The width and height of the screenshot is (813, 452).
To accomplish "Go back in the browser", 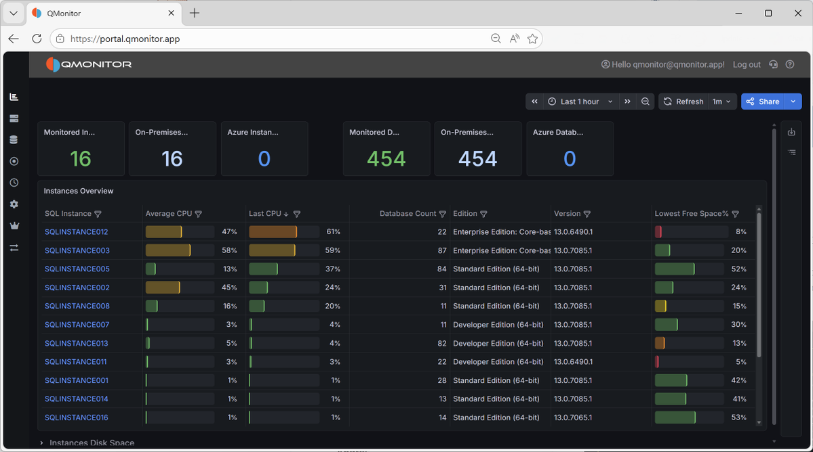I will click(x=14, y=39).
